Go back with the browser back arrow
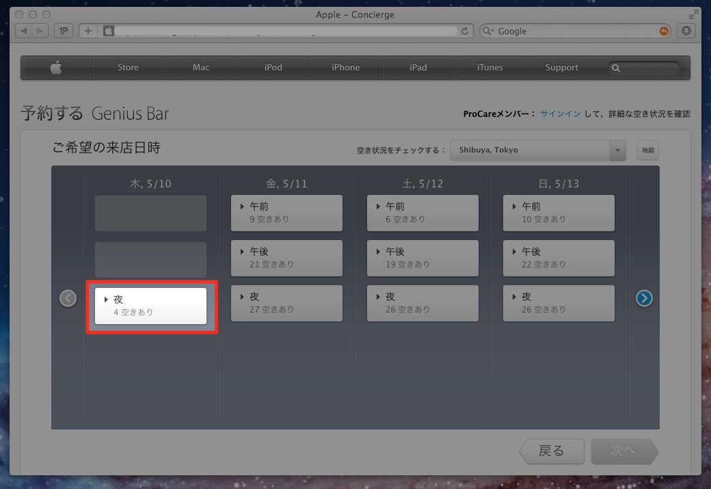The width and height of the screenshot is (711, 489). [x=24, y=31]
